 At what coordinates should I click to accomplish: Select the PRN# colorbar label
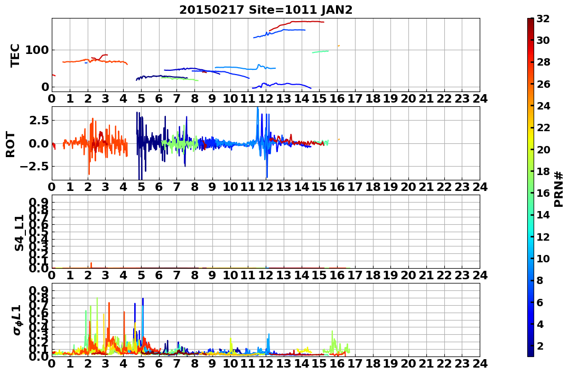coord(558,189)
